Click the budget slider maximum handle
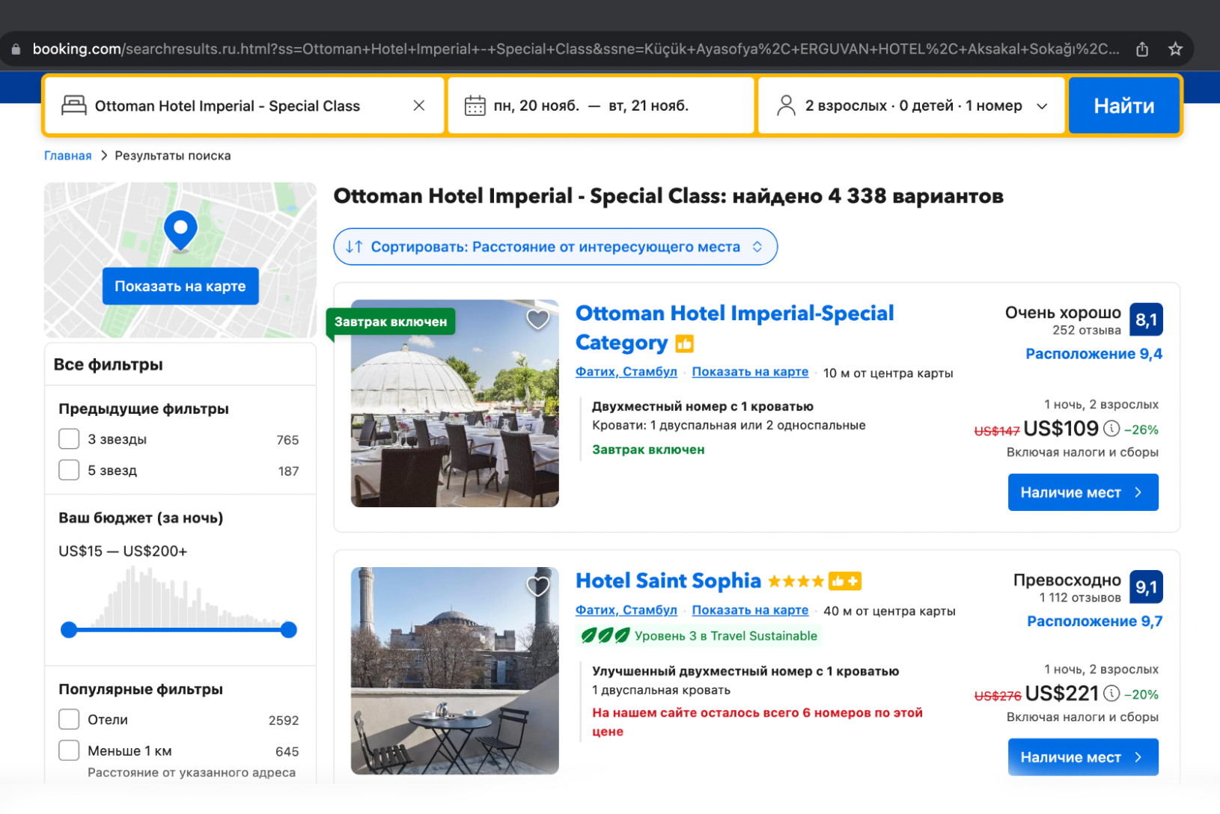This screenshot has height=814, width=1220. pos(289,630)
